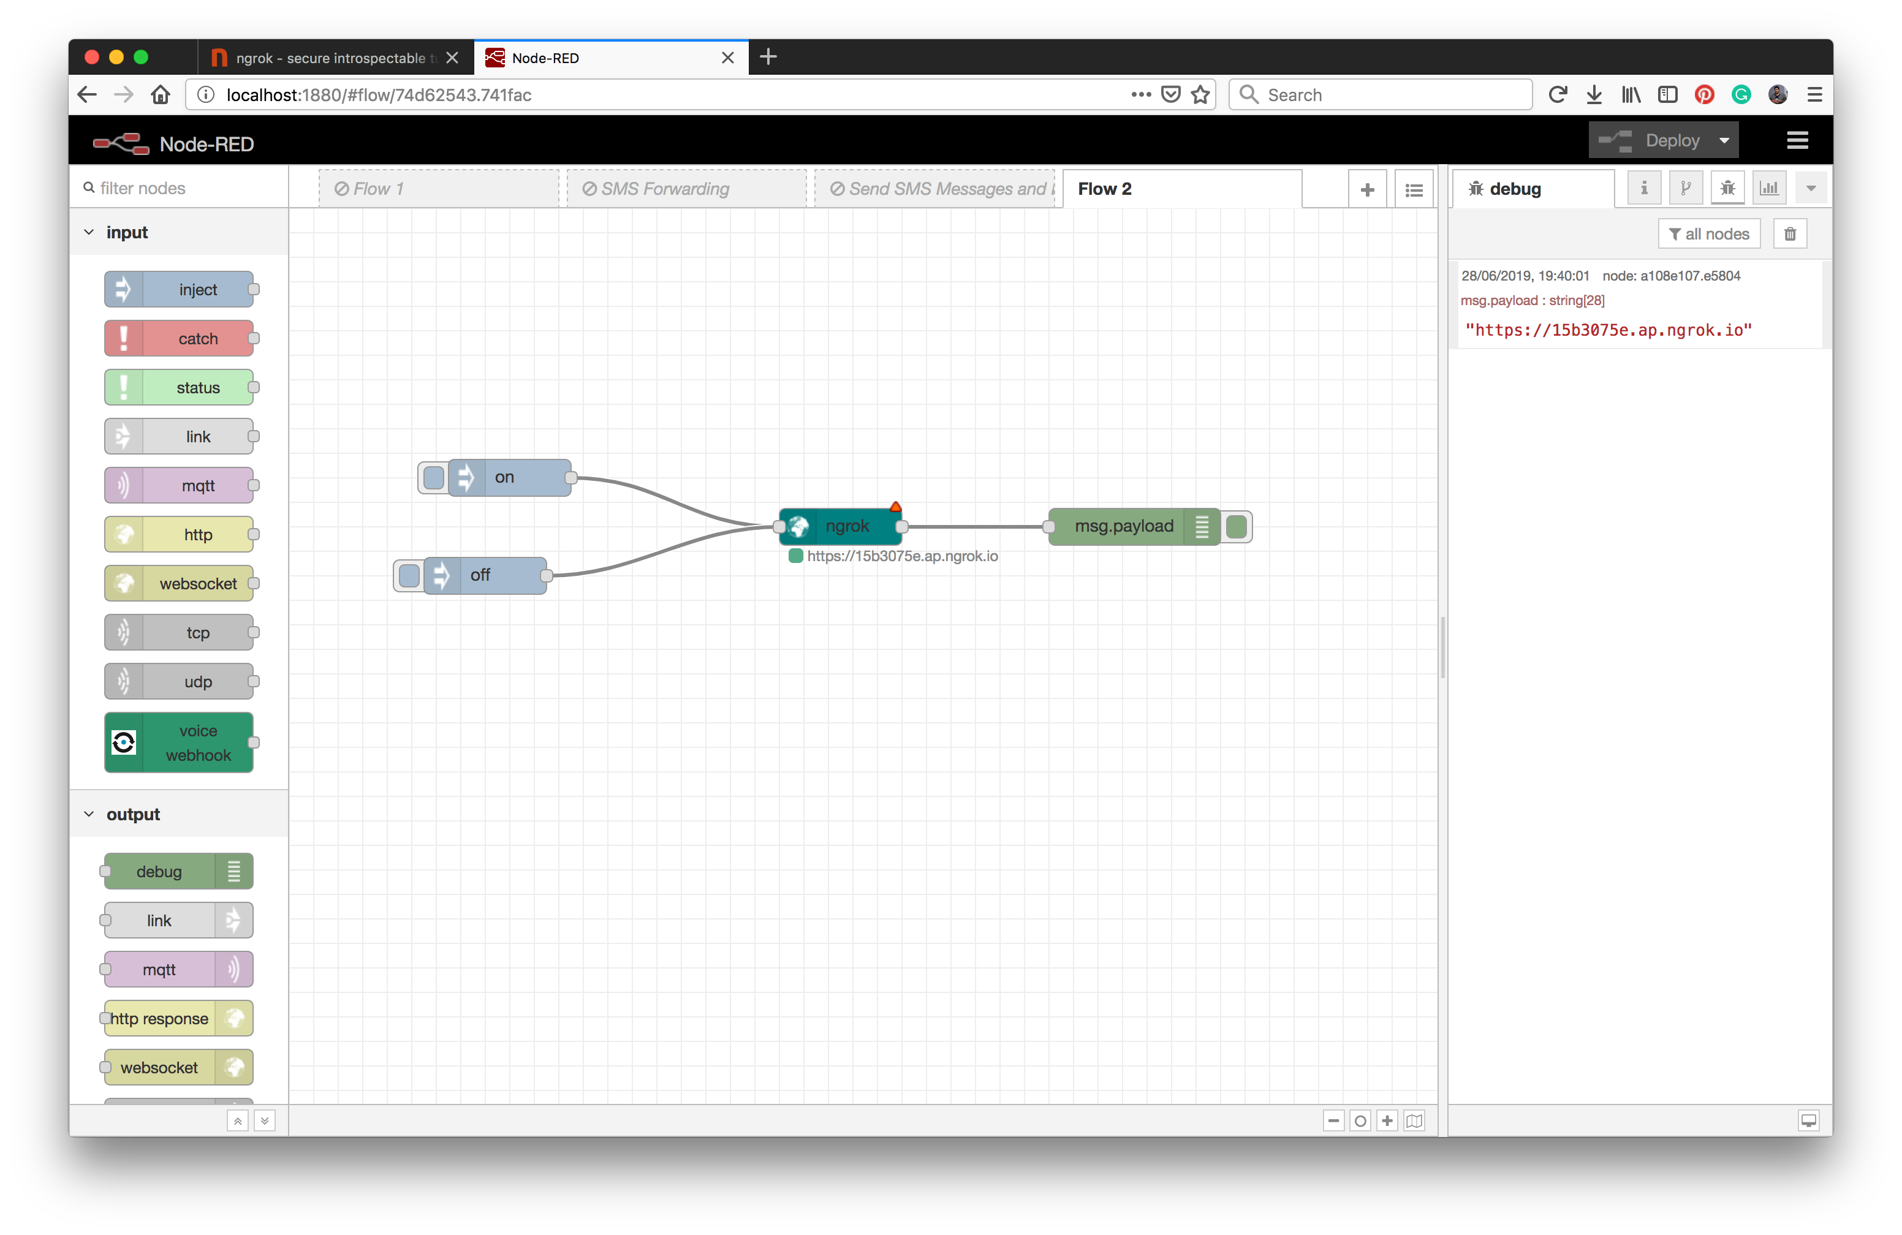Expand all palette categories with down arrows

pyautogui.click(x=265, y=1121)
